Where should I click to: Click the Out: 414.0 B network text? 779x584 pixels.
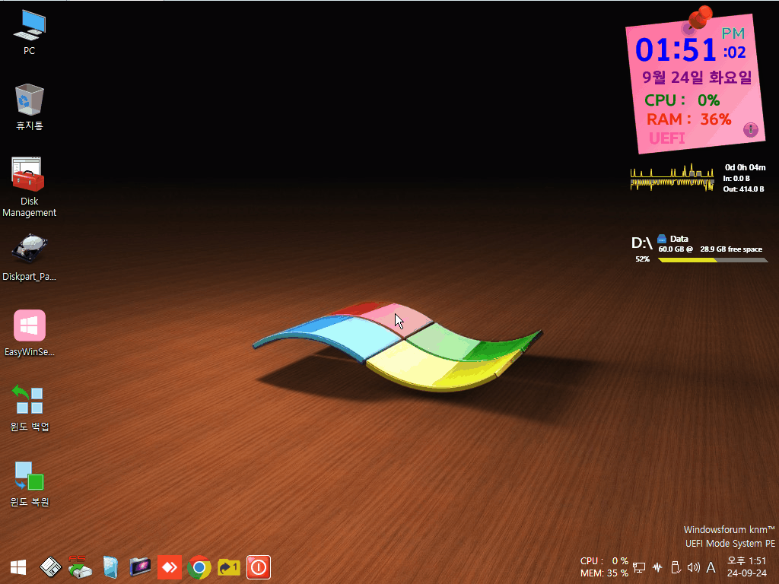pyautogui.click(x=743, y=189)
